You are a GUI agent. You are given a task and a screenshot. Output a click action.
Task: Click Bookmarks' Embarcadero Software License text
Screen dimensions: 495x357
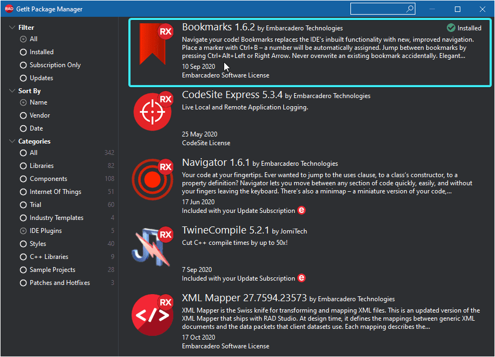pos(226,75)
